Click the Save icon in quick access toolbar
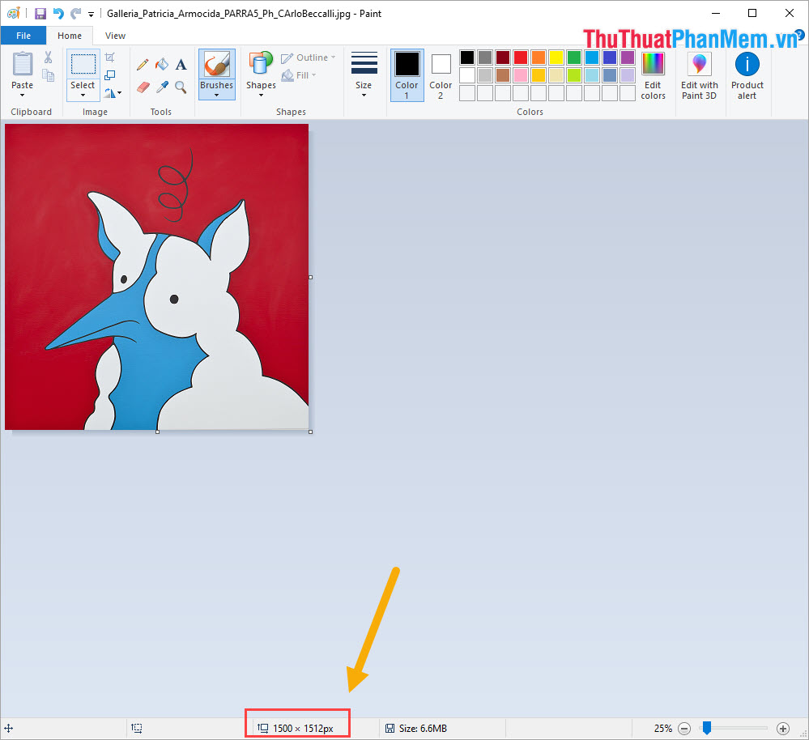The image size is (809, 740). [40, 13]
